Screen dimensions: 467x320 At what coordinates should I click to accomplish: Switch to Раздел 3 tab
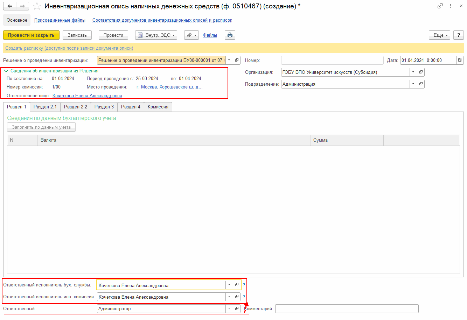(x=104, y=107)
